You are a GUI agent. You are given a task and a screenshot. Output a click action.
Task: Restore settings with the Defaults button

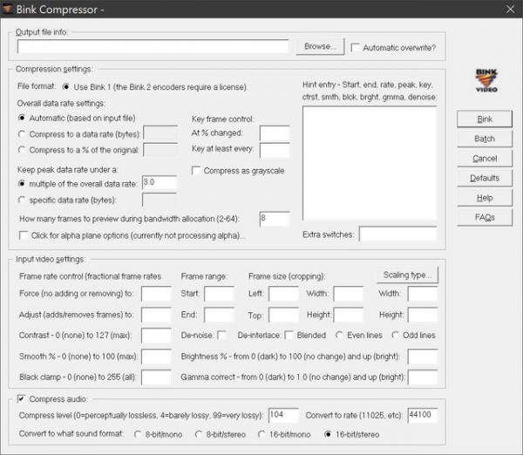click(485, 178)
